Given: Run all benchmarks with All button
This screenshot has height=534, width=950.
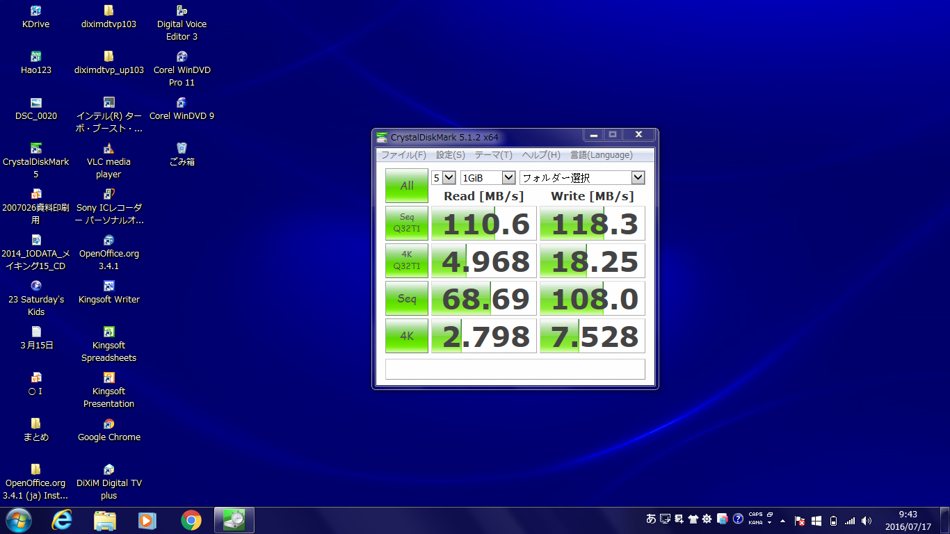Looking at the screenshot, I should pos(407,186).
